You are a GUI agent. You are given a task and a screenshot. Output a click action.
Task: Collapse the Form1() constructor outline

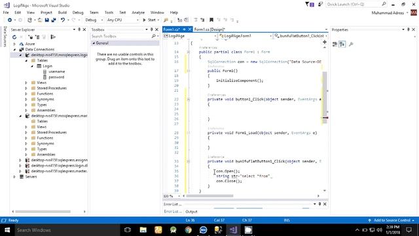(189, 71)
